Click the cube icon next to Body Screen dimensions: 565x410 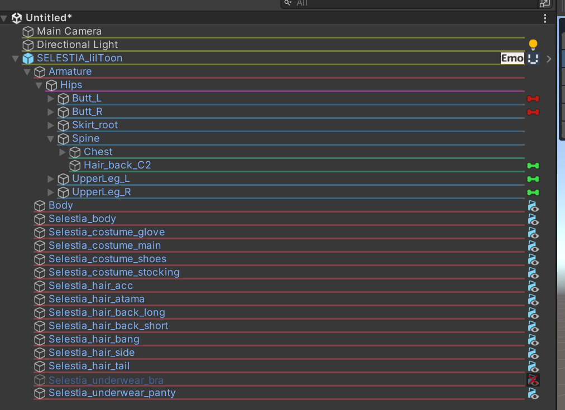click(40, 206)
